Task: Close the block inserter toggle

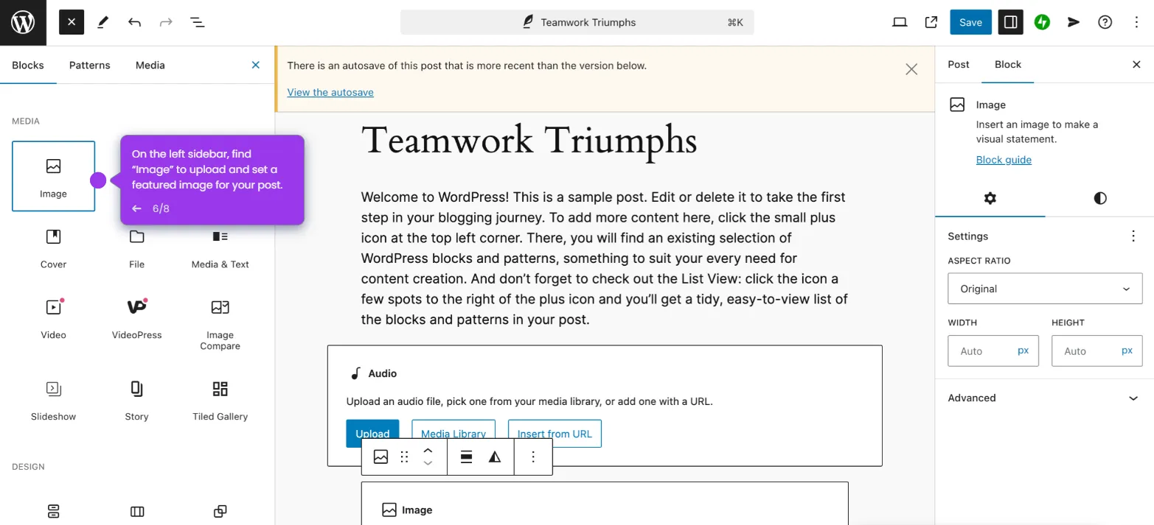Action: 72,22
